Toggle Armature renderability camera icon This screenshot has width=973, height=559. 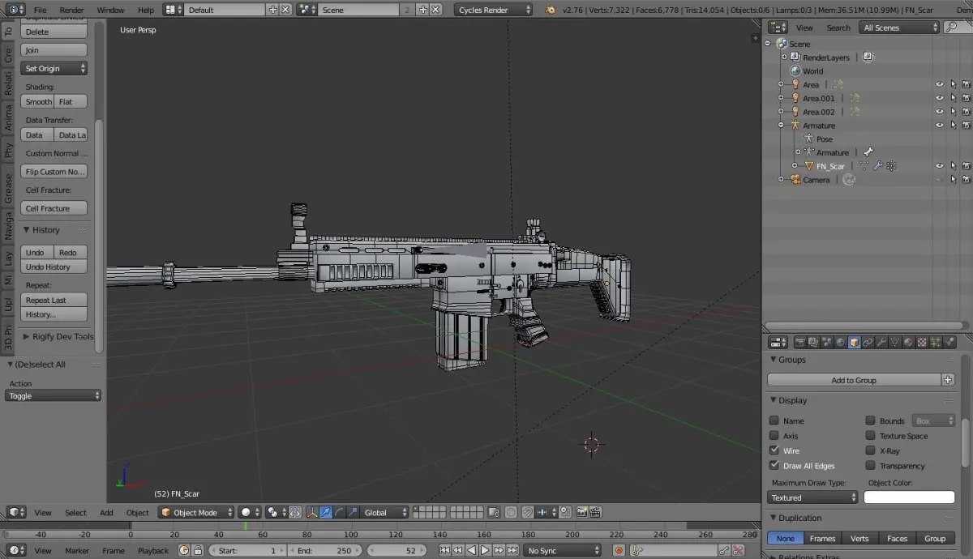(967, 126)
